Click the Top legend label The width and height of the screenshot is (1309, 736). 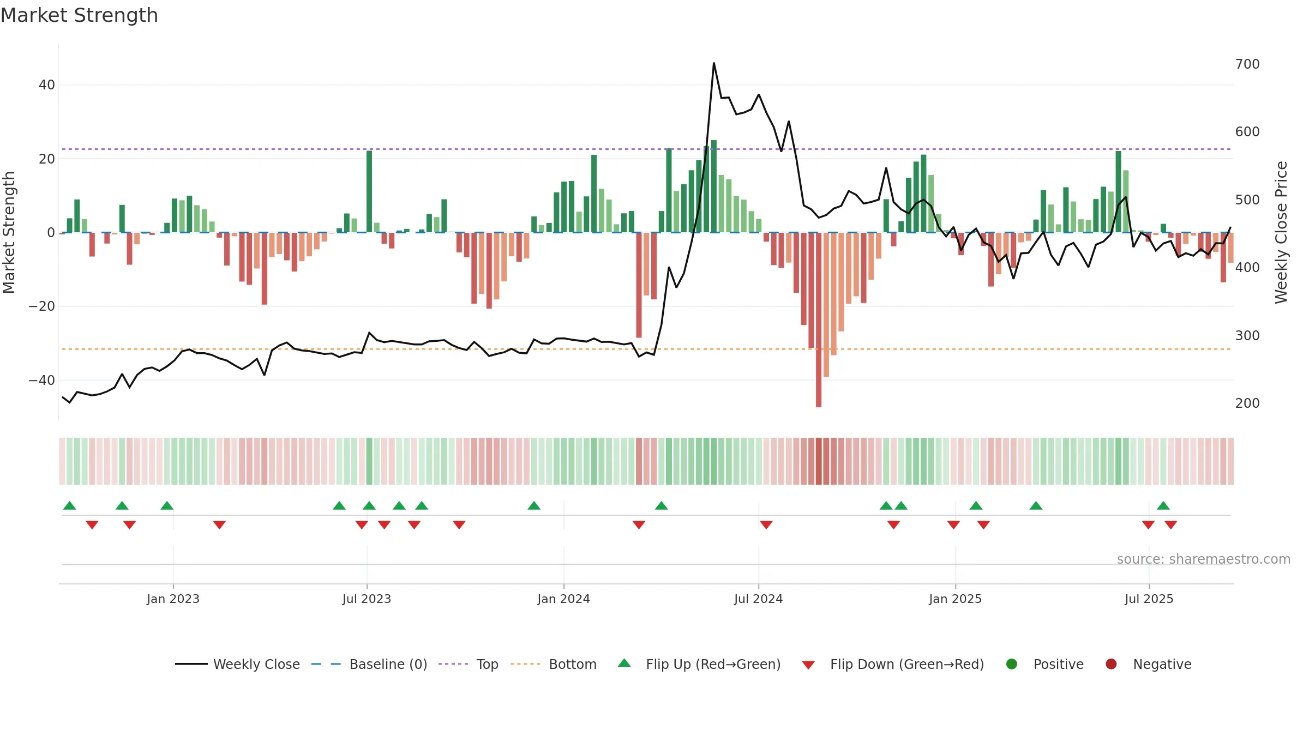tap(487, 664)
